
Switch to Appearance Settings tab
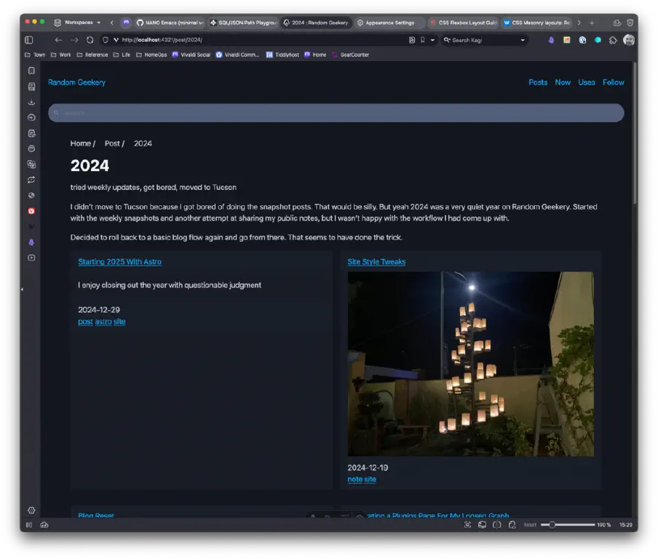coord(390,23)
